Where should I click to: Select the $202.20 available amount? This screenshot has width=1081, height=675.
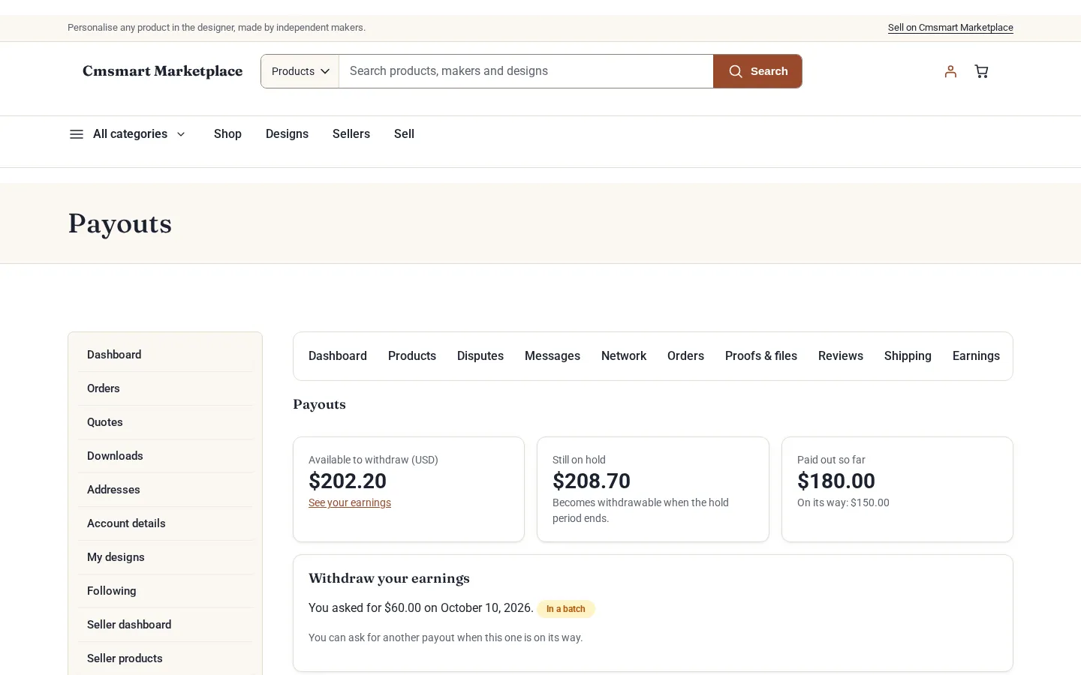[x=348, y=481]
